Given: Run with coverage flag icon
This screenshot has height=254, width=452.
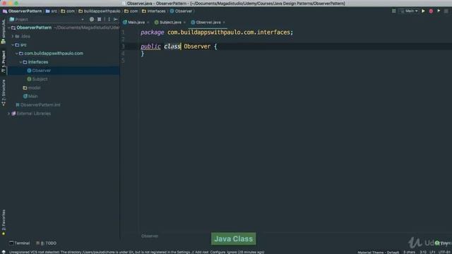Looking at the screenshot, I should (x=439, y=11).
